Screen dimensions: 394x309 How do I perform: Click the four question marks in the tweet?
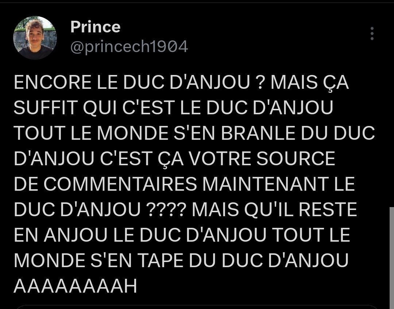tap(166, 210)
